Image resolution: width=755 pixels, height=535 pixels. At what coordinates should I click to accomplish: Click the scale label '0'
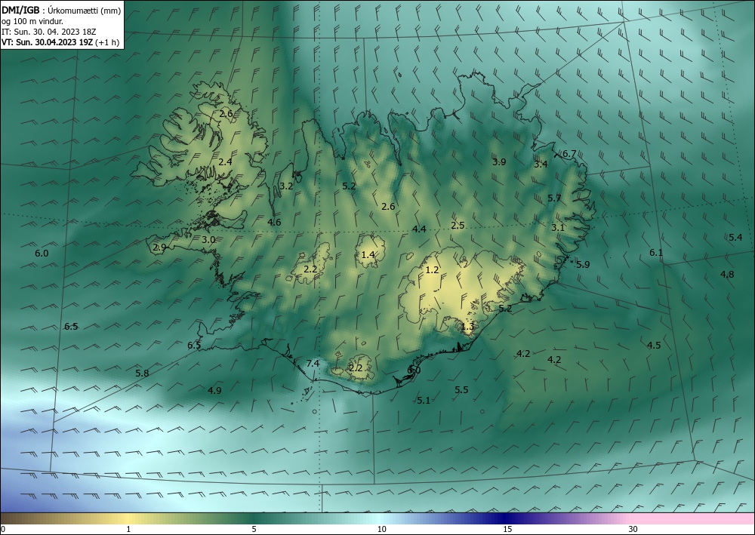tap(3, 529)
